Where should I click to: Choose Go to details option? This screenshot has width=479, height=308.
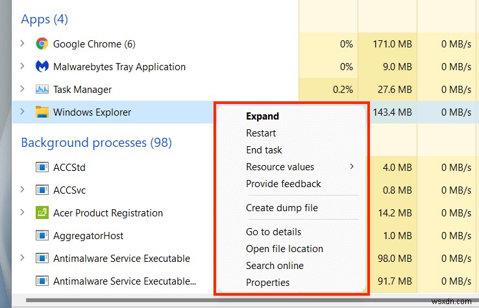click(x=273, y=232)
